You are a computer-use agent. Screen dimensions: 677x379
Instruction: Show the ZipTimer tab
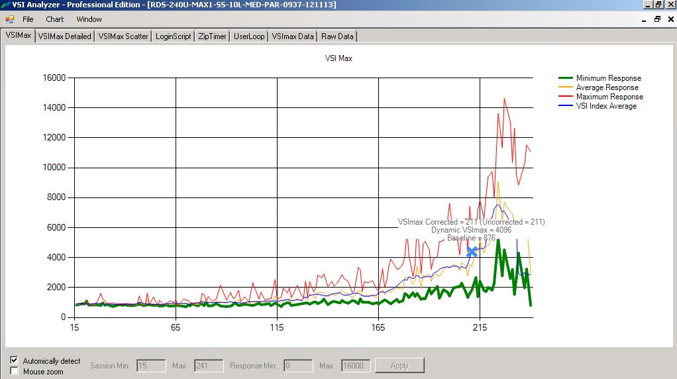(212, 36)
